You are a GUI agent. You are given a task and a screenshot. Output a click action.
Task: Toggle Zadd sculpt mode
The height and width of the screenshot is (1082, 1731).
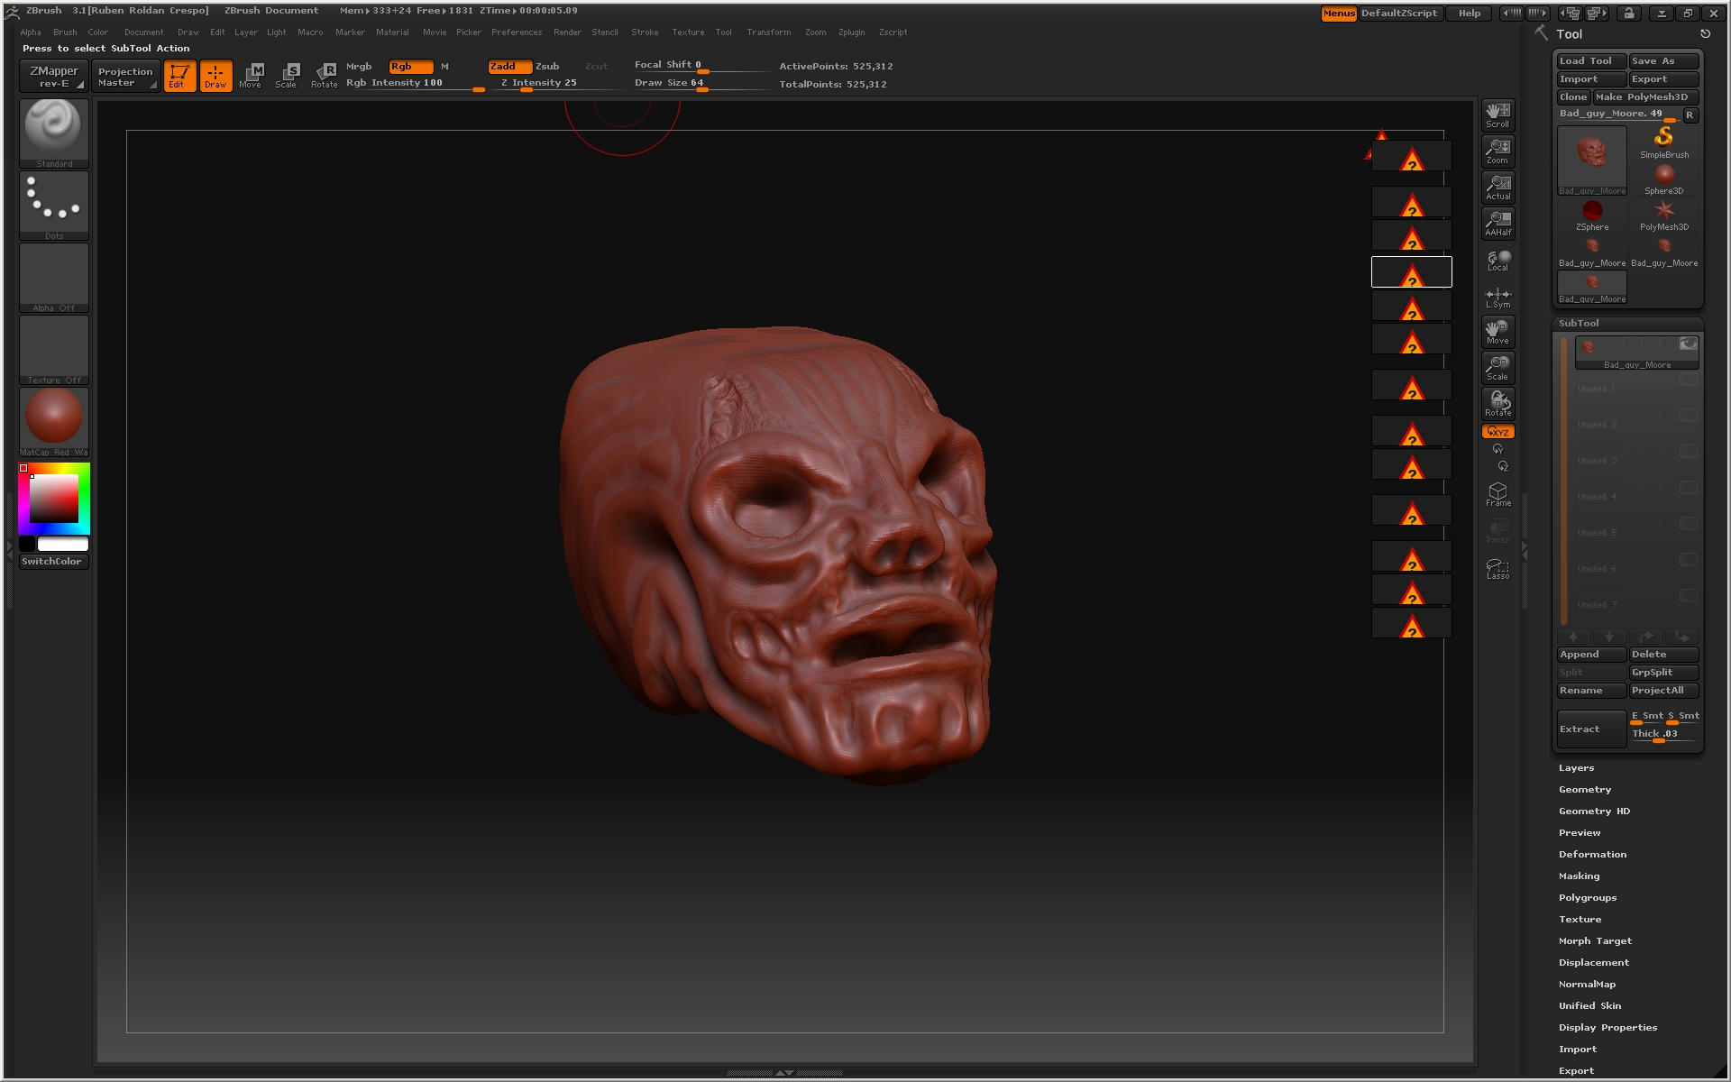[509, 67]
